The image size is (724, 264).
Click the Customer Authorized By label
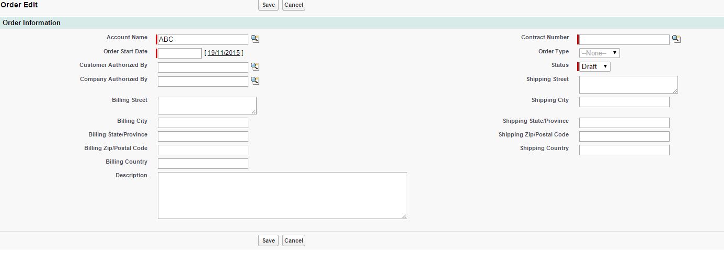(x=113, y=65)
